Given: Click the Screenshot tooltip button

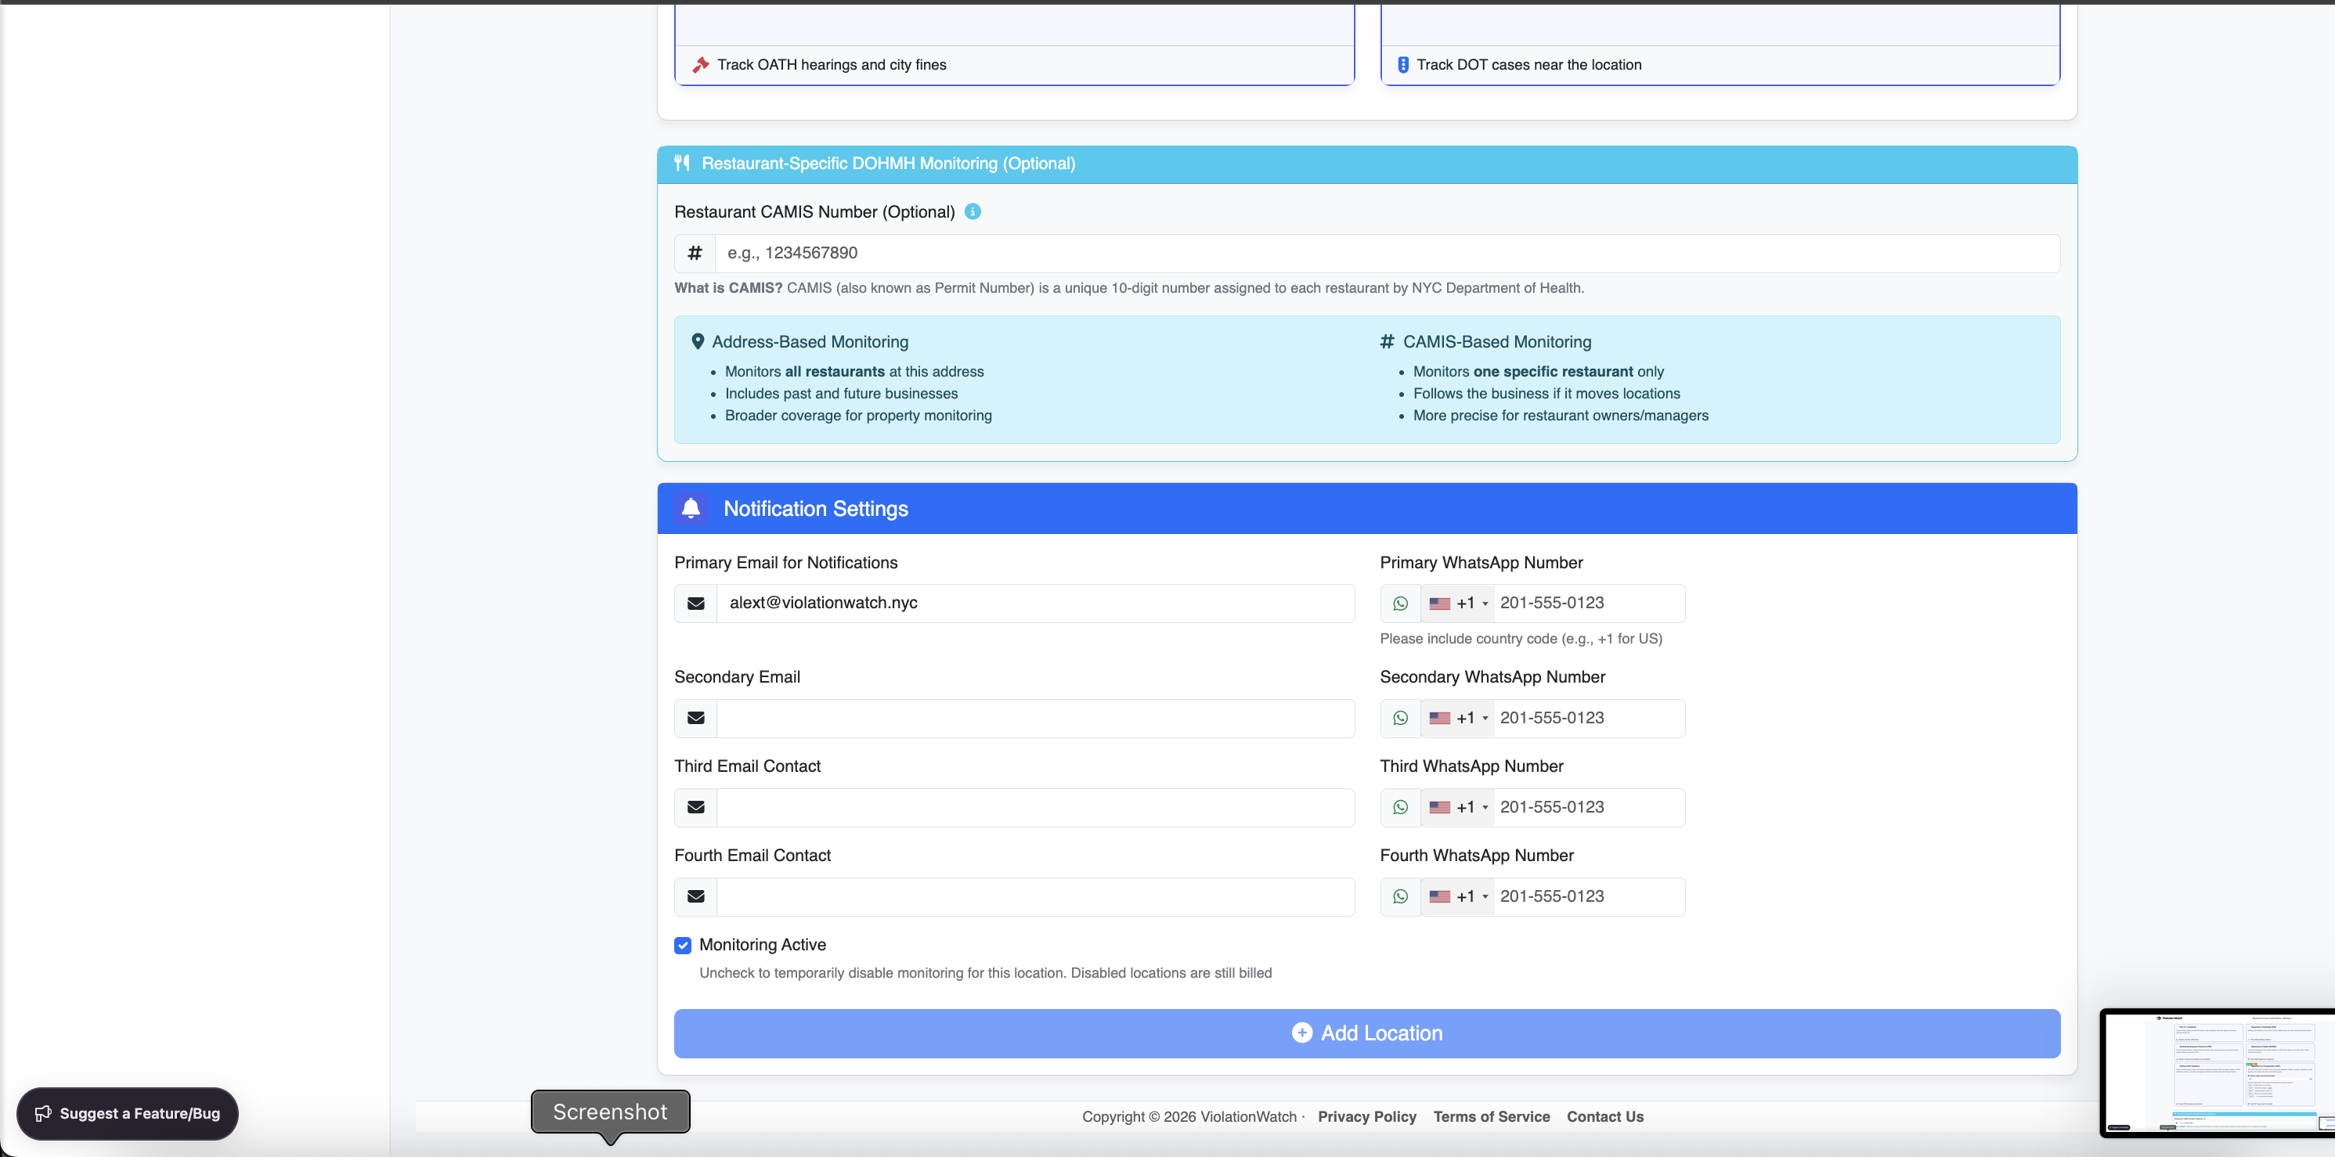Looking at the screenshot, I should coord(610,1112).
